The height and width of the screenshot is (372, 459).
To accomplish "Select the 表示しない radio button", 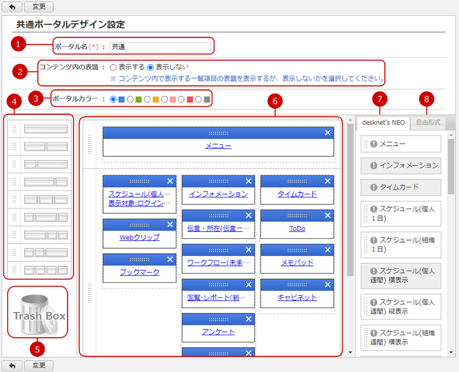I will (x=150, y=68).
